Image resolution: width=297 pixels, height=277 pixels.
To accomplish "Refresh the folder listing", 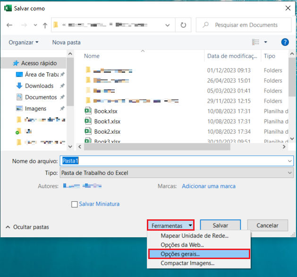I will (x=183, y=25).
